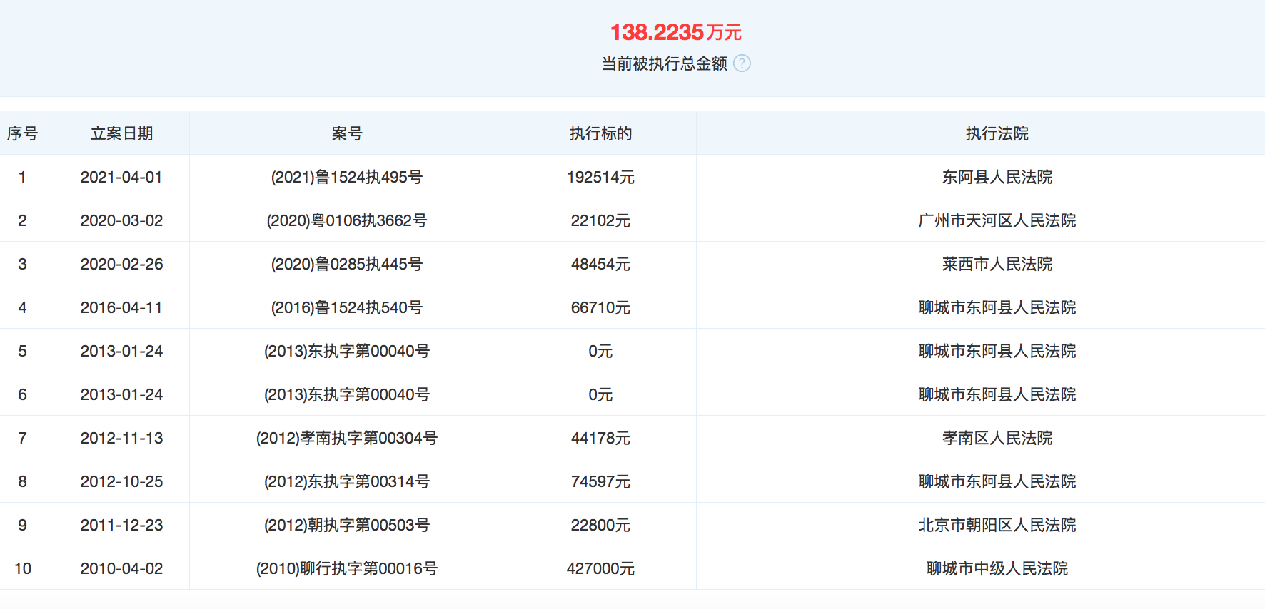Click the amount 22800元

pyautogui.click(x=600, y=525)
